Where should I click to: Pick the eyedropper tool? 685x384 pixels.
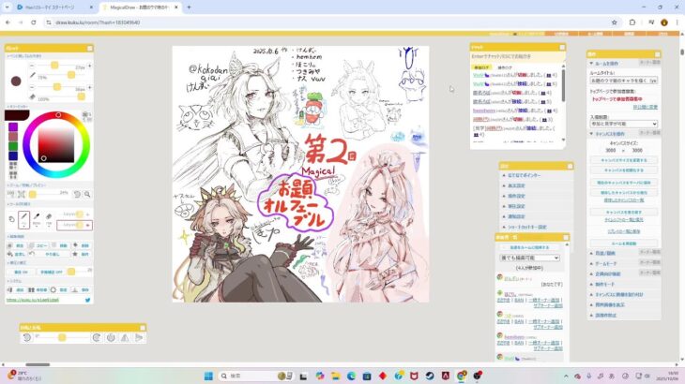coord(37,219)
